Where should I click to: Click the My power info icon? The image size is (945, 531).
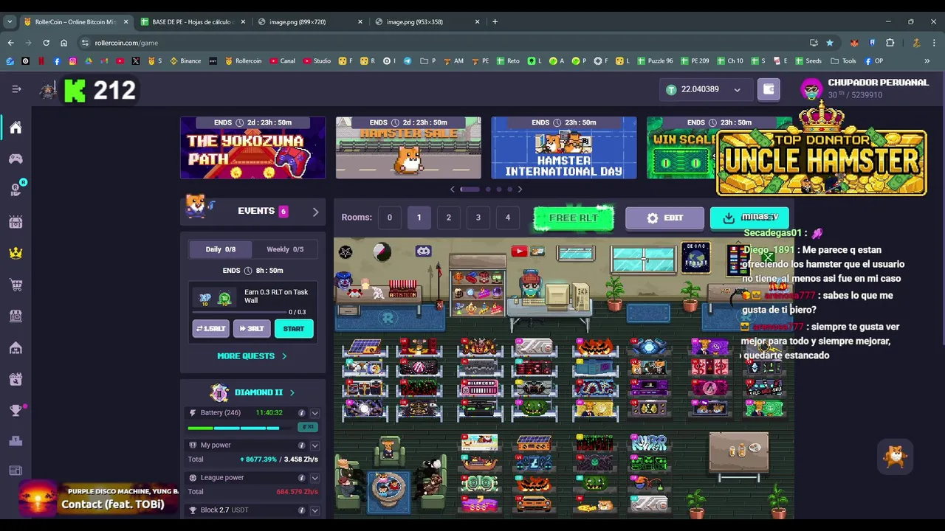[x=301, y=445]
